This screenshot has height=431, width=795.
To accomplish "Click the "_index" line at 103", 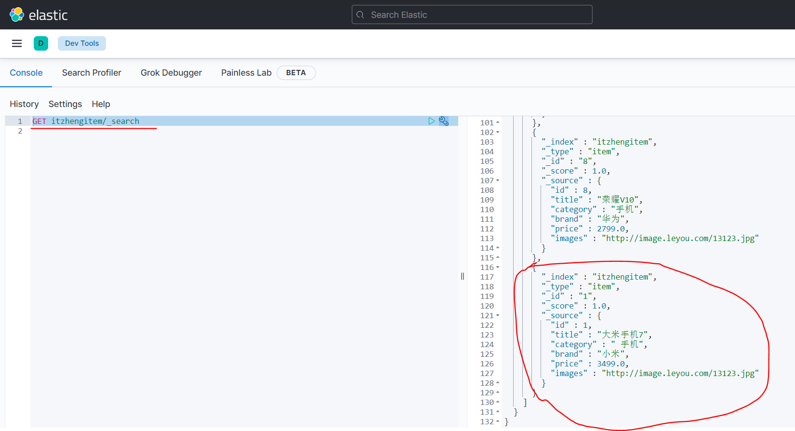I will point(599,142).
